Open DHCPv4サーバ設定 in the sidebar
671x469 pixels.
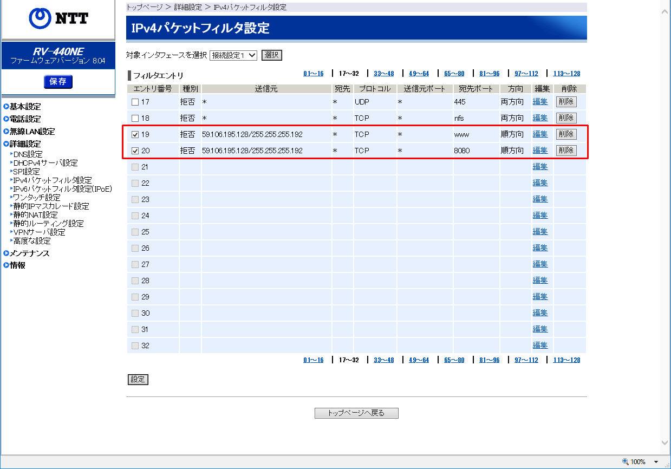(x=45, y=163)
